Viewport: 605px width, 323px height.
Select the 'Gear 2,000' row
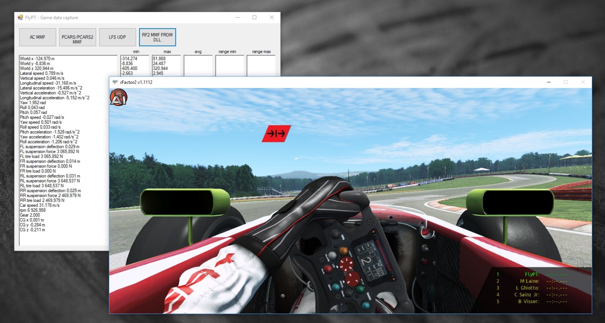pyautogui.click(x=30, y=215)
